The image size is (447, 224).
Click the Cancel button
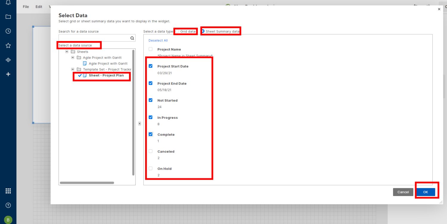(x=403, y=192)
